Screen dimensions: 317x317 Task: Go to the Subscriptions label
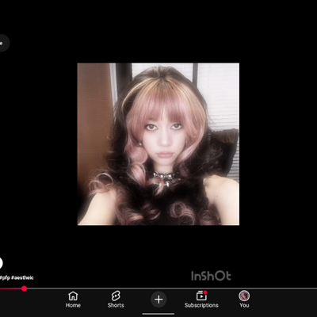tap(201, 305)
